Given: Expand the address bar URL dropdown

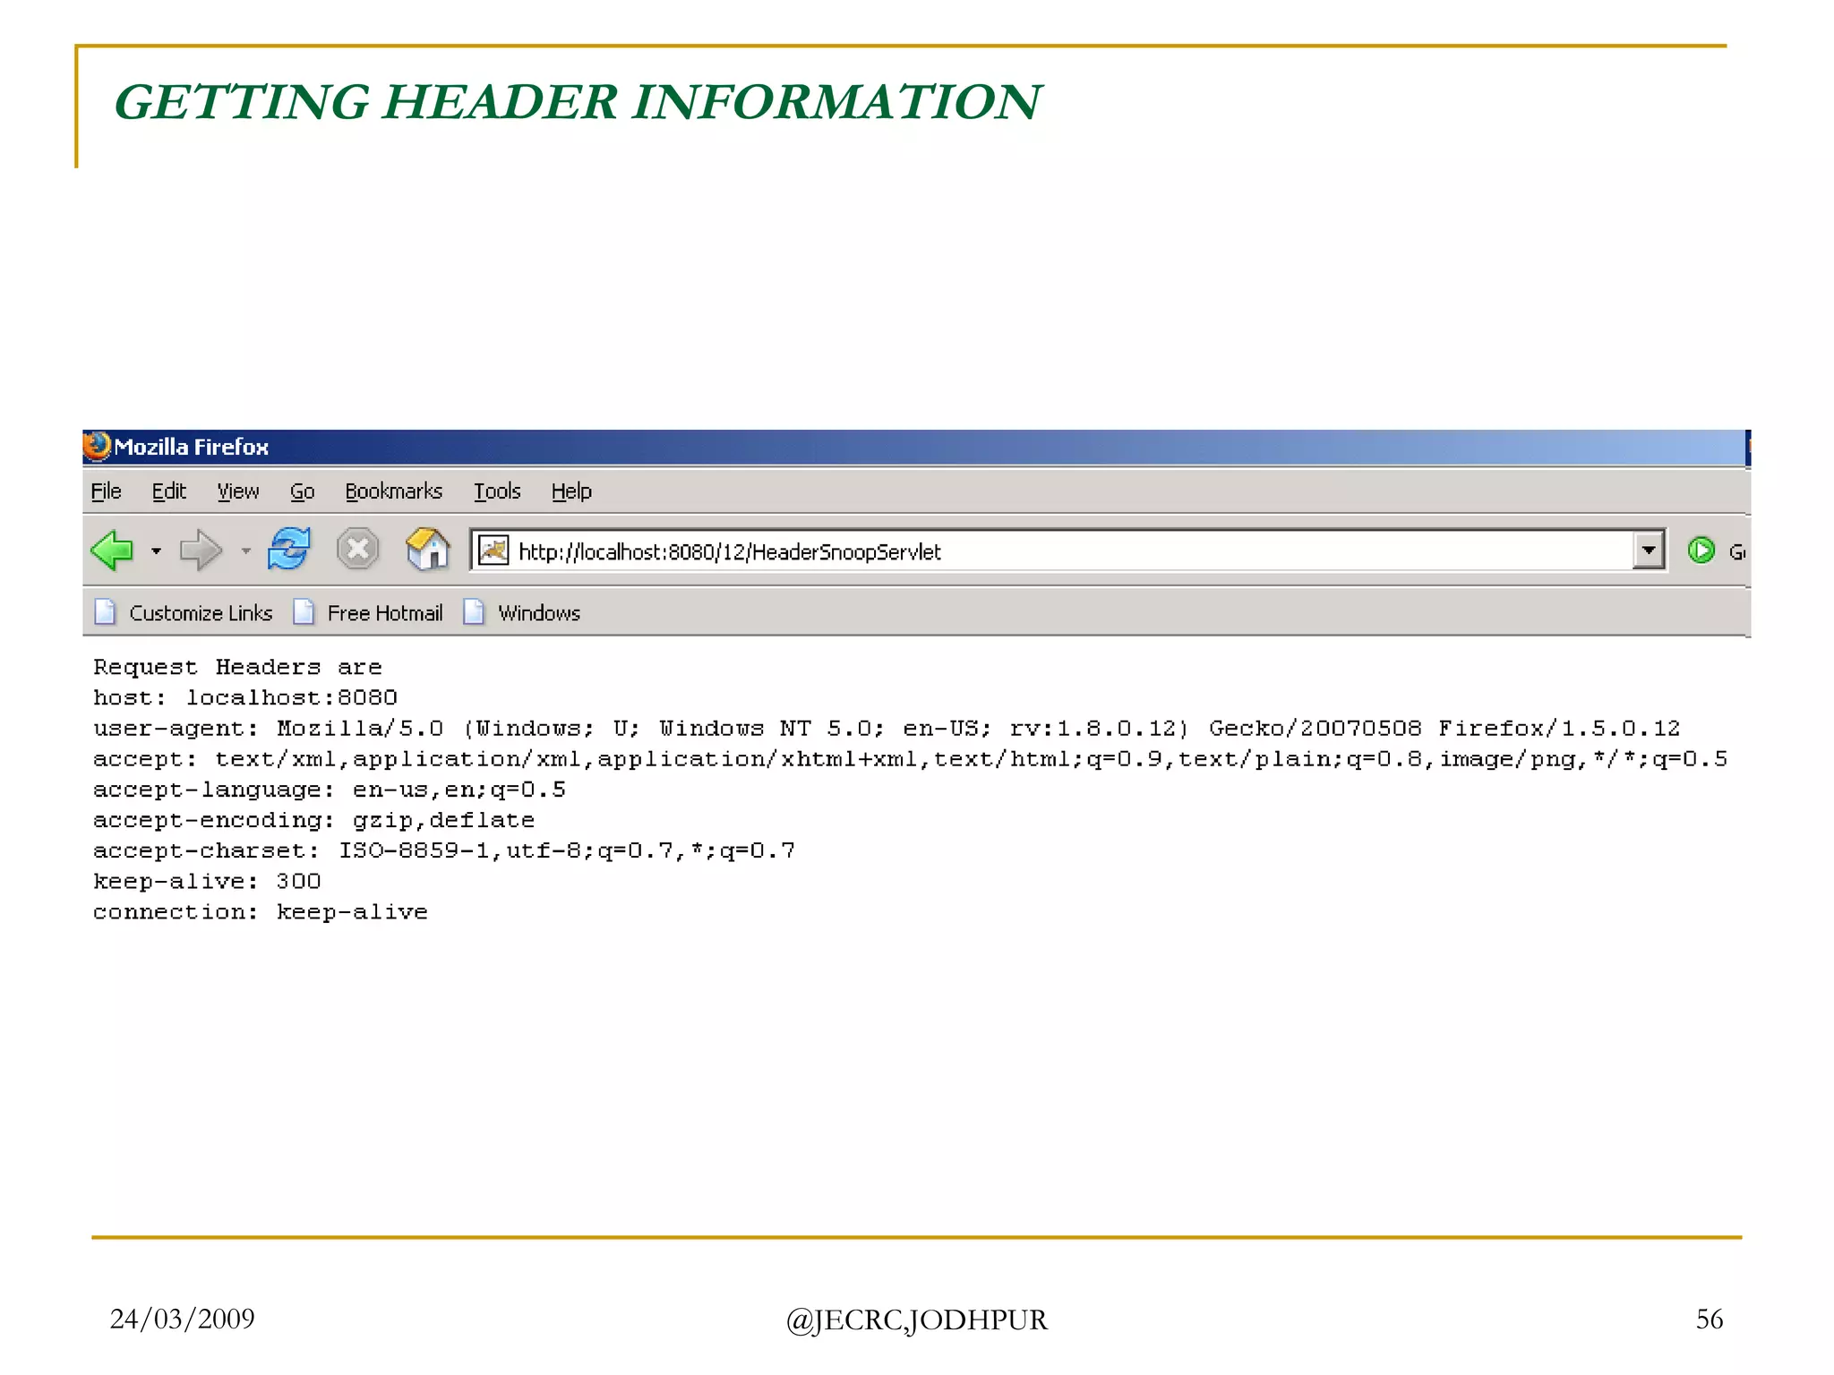Looking at the screenshot, I should (x=1648, y=551).
